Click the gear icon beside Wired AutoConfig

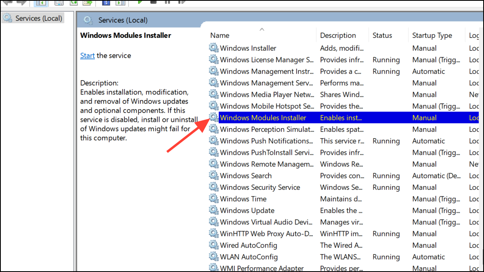pos(214,245)
